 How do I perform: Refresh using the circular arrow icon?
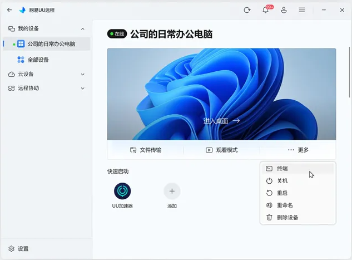coord(247,10)
